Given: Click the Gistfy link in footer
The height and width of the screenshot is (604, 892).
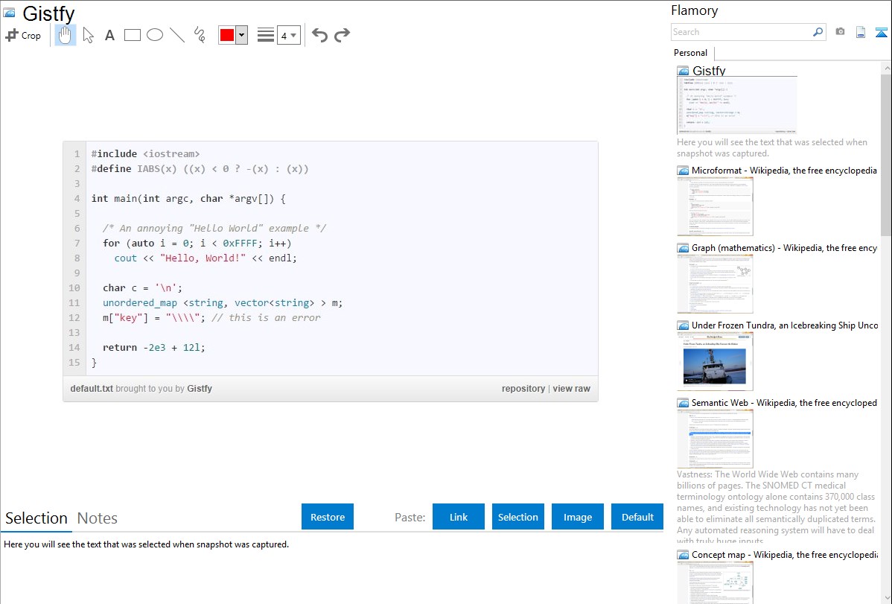Looking at the screenshot, I should tap(200, 389).
